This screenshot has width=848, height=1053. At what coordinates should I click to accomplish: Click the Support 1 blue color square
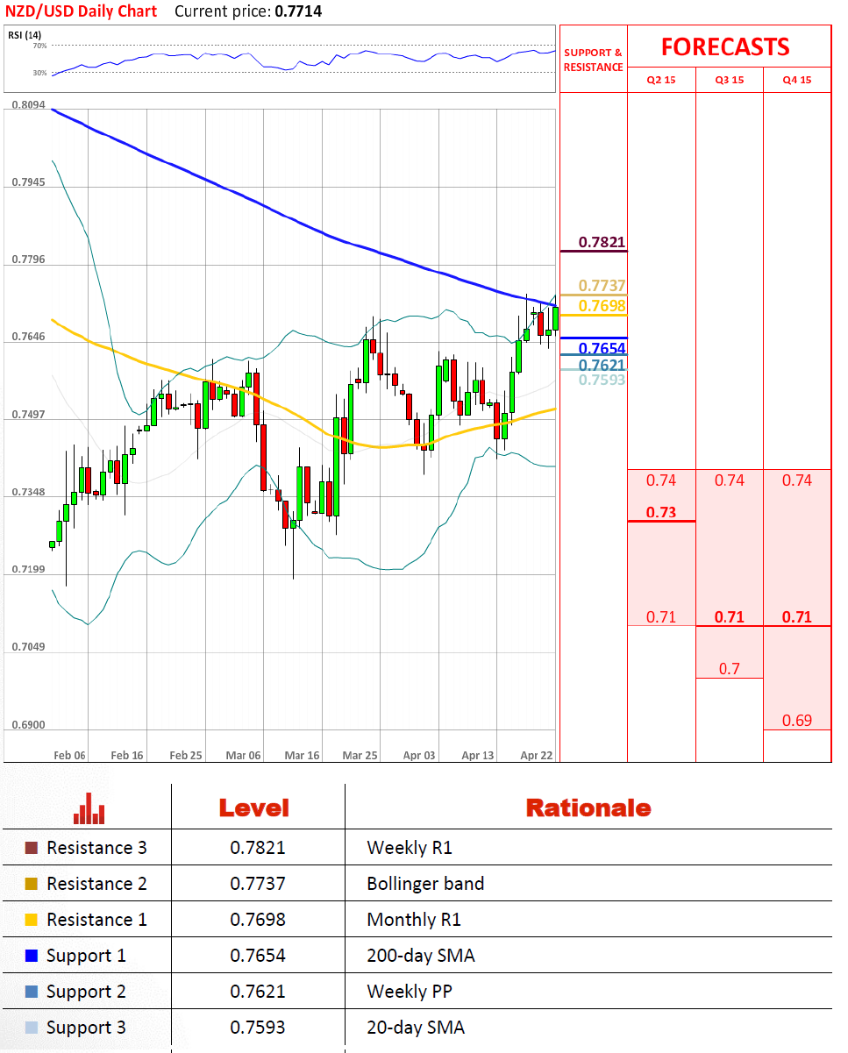tap(32, 956)
